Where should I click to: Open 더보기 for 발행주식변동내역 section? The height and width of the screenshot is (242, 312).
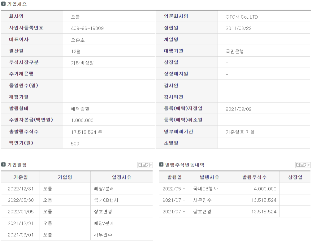(303, 165)
